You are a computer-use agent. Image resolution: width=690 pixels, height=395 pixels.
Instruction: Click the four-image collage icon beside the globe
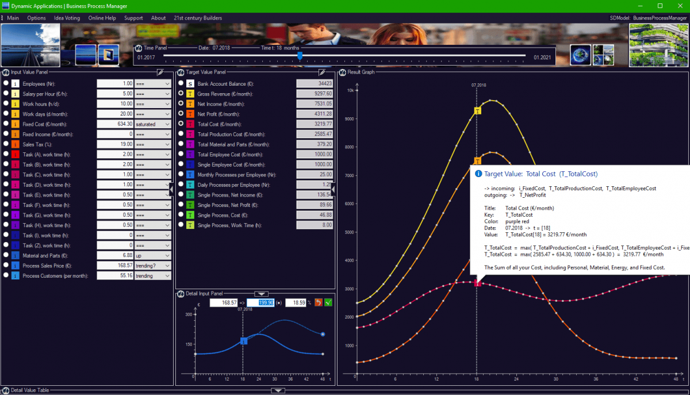pos(603,55)
